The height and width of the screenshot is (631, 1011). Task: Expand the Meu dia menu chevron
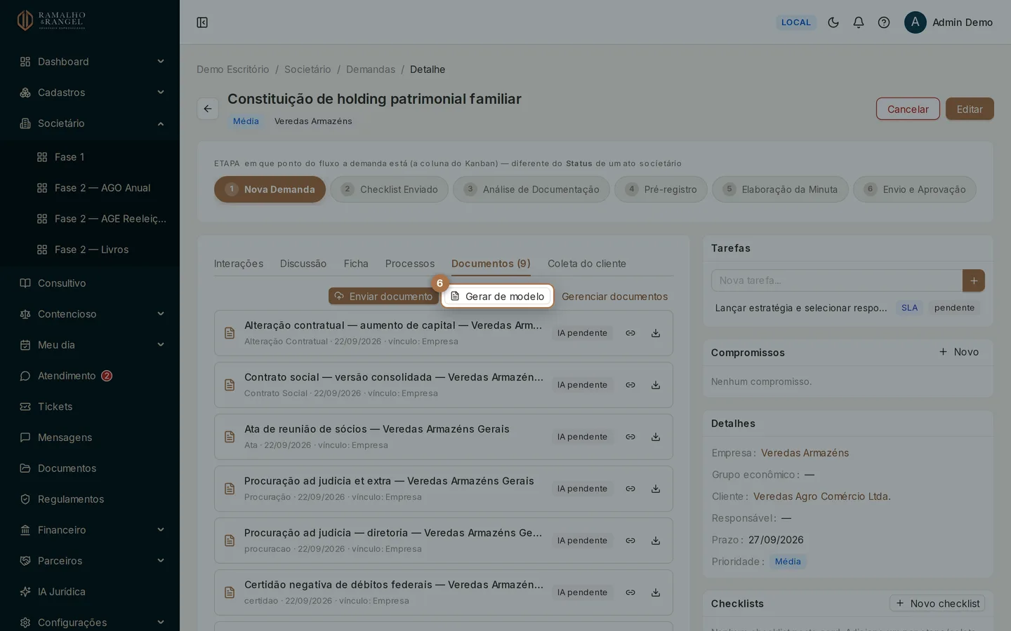(161, 345)
